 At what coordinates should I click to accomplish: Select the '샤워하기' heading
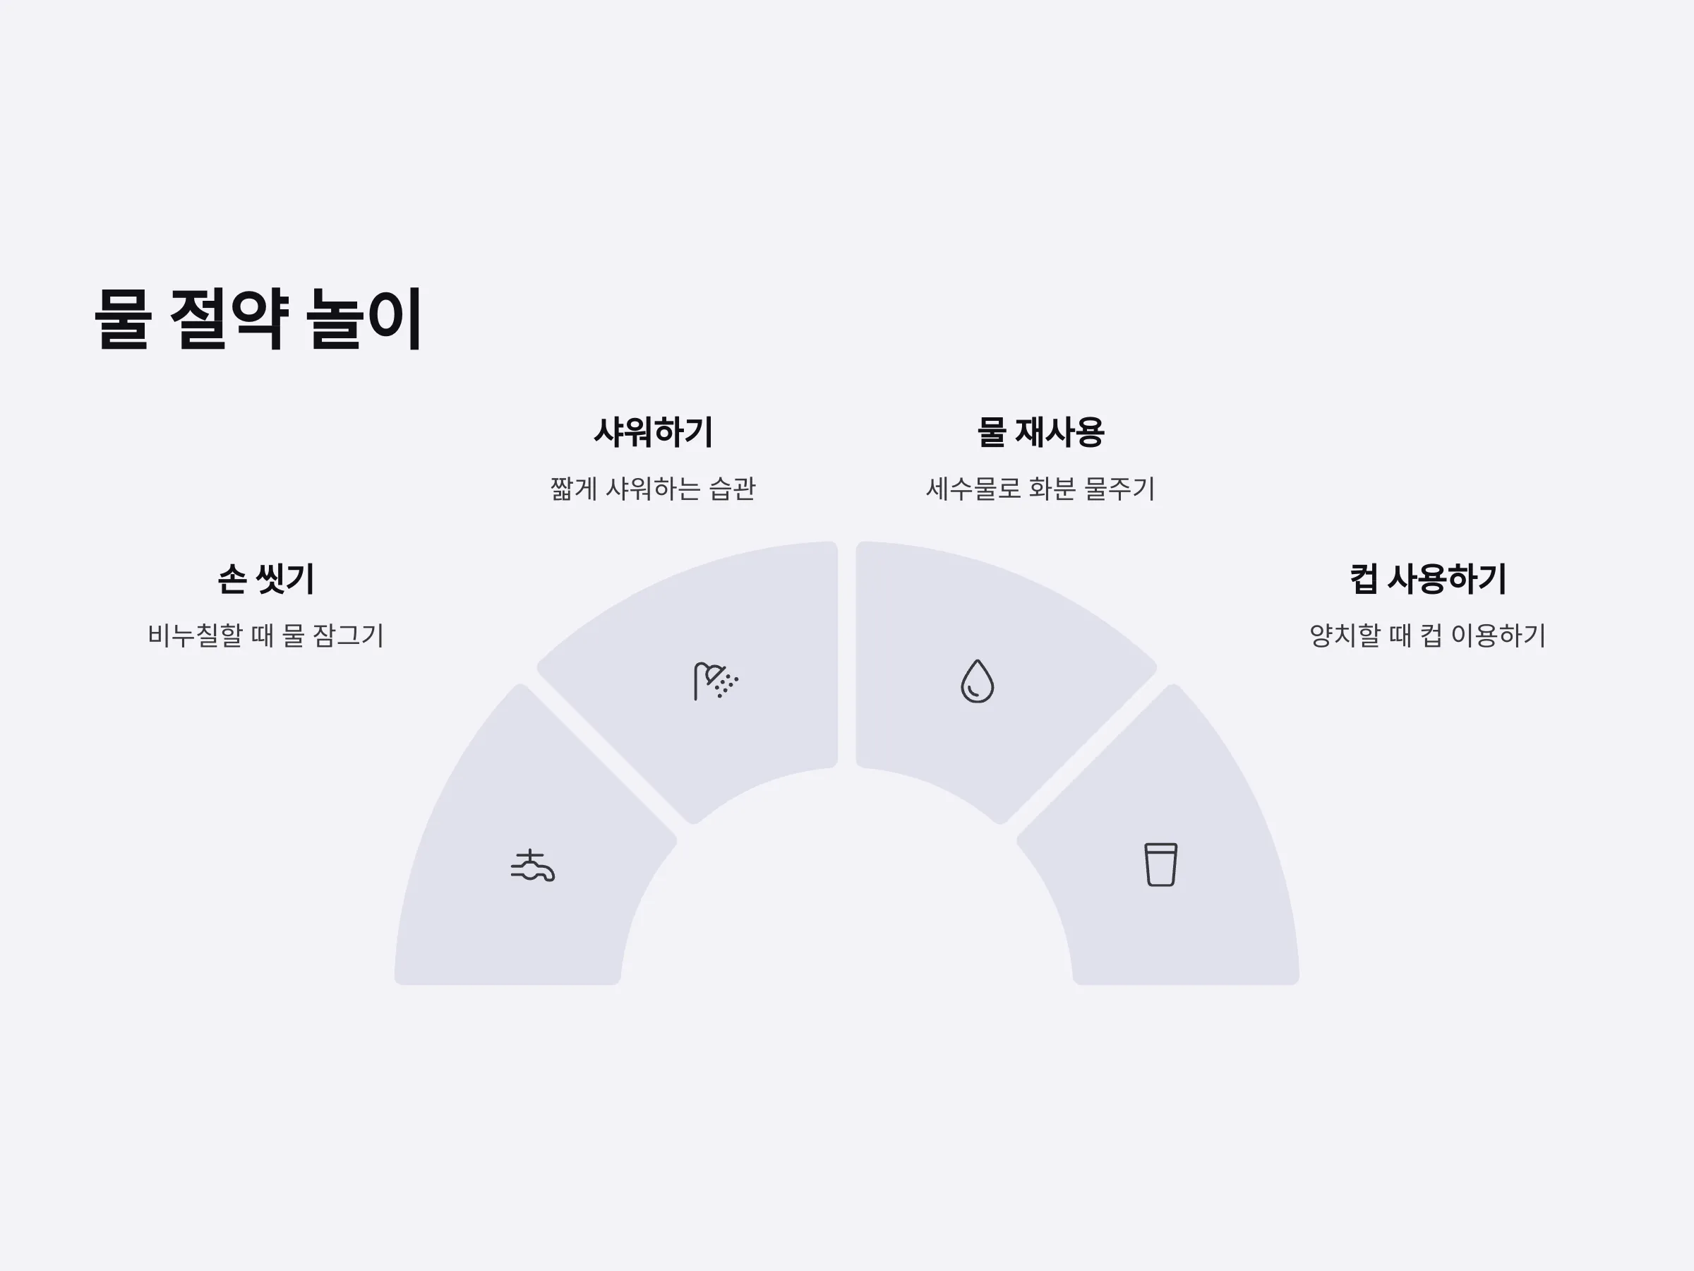pos(653,432)
